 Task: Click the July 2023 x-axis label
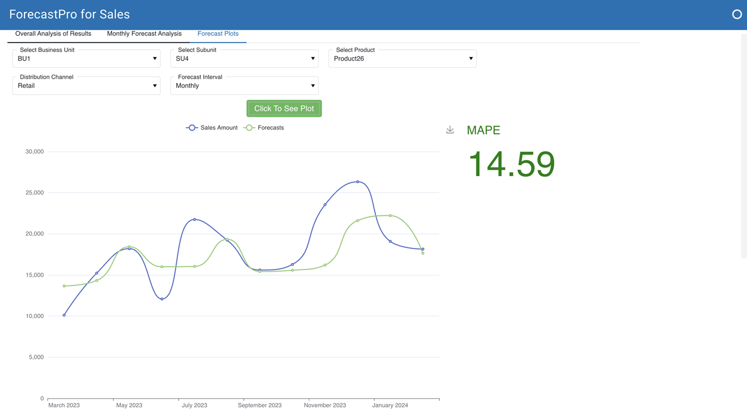pyautogui.click(x=194, y=405)
